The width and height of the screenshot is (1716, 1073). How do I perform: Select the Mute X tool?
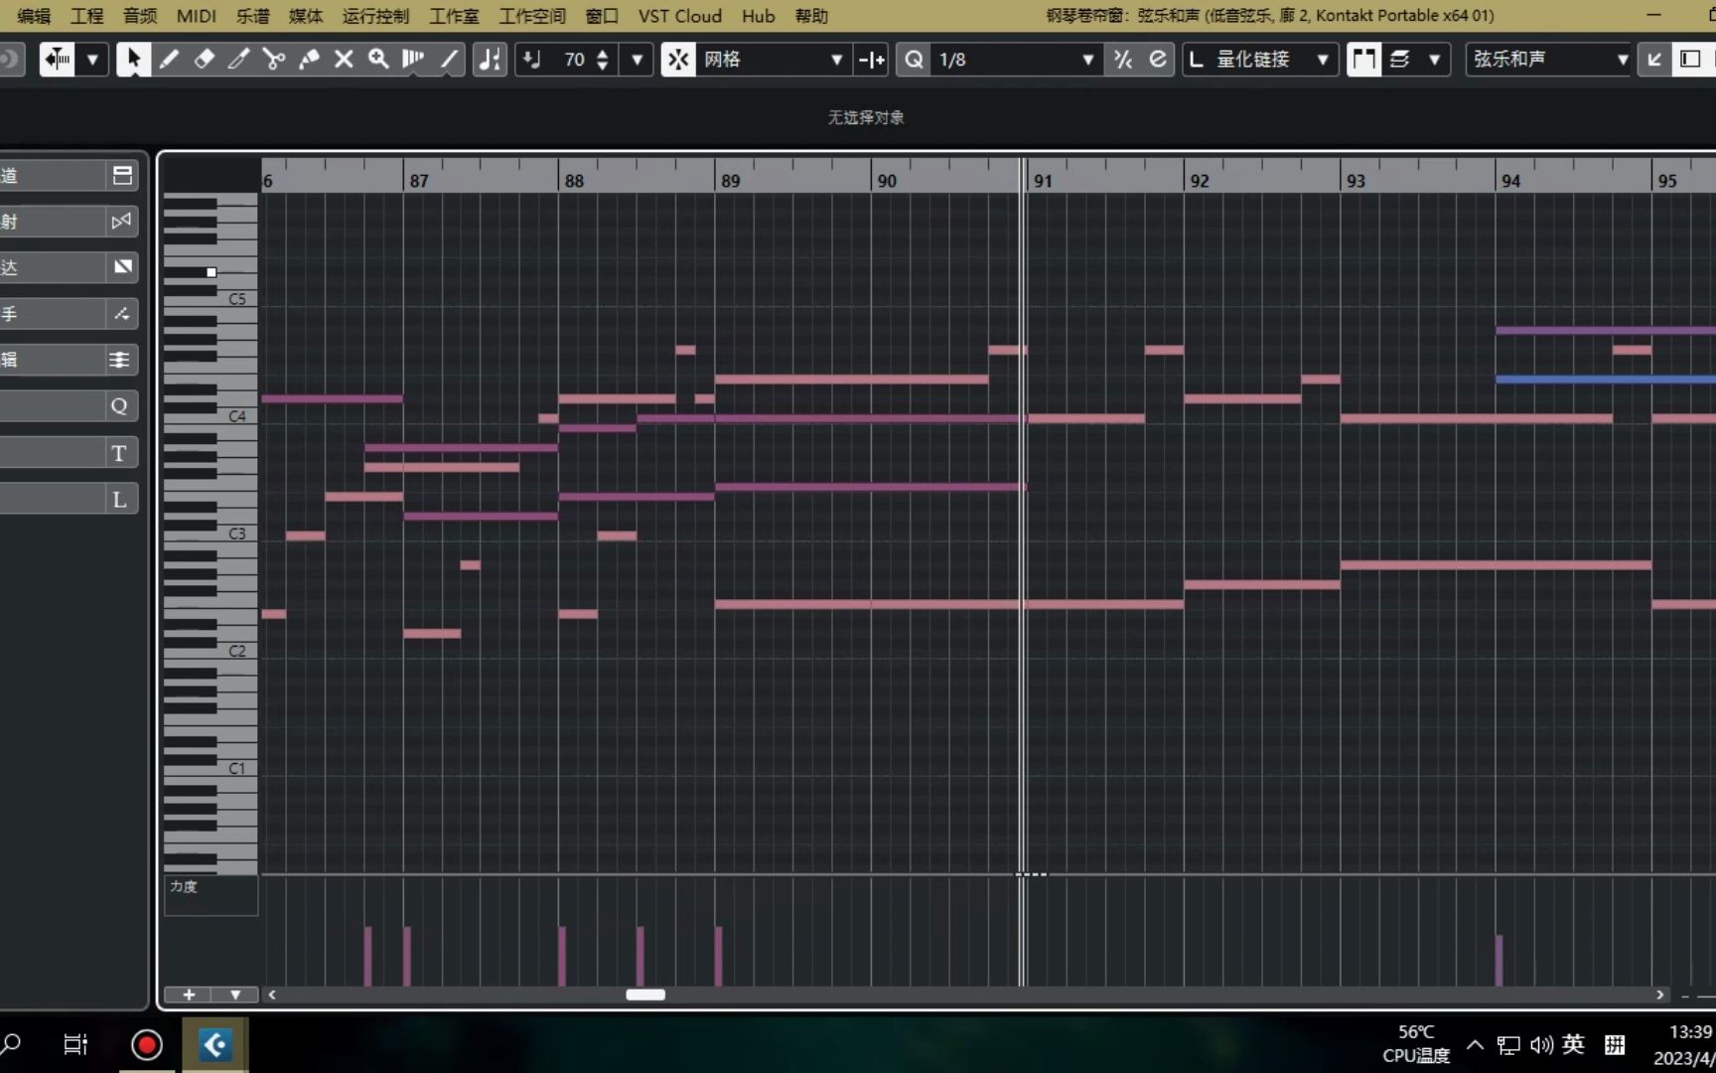tap(344, 60)
